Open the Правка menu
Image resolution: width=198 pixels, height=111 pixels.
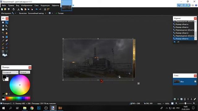11,6
